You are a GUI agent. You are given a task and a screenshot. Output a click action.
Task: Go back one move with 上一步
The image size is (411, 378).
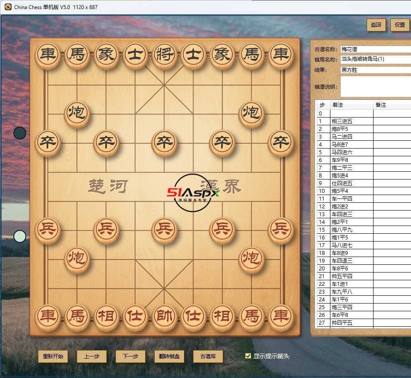[x=92, y=356]
